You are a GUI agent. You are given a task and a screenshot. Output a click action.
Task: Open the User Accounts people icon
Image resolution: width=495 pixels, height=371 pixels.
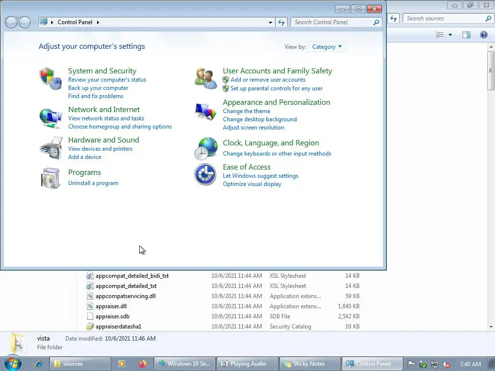point(205,78)
